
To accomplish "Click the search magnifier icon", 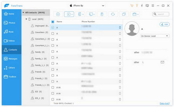I will [x=155, y=14].
